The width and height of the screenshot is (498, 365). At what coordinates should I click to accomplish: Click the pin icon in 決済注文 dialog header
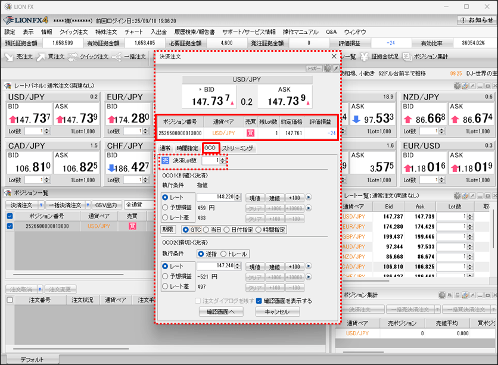click(335, 68)
